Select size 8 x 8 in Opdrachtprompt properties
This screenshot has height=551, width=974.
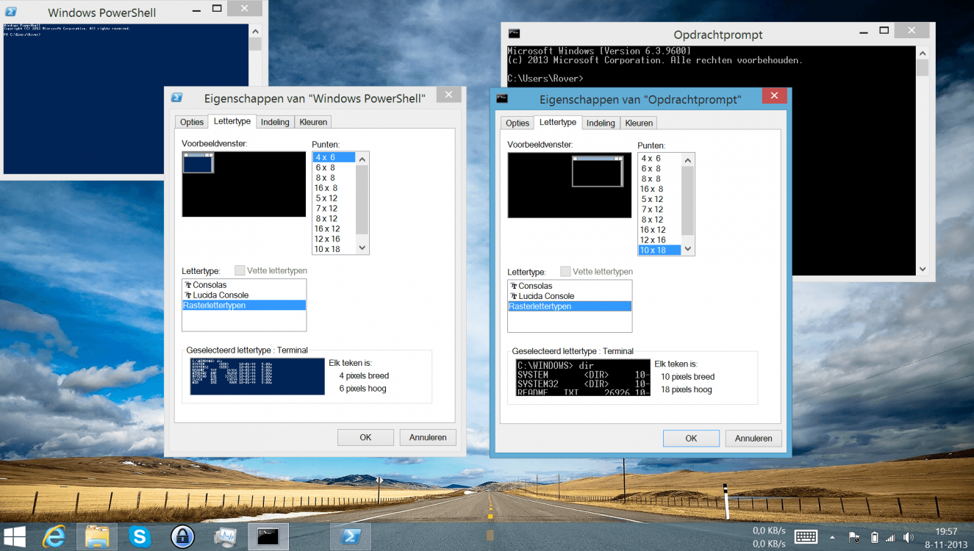coord(659,179)
